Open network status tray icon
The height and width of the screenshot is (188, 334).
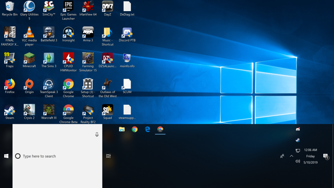coord(298,151)
